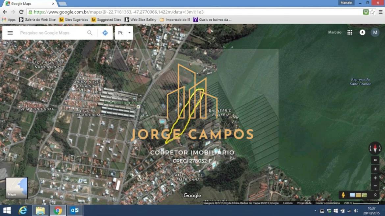Click the Enviar comentários footer link

point(327,203)
